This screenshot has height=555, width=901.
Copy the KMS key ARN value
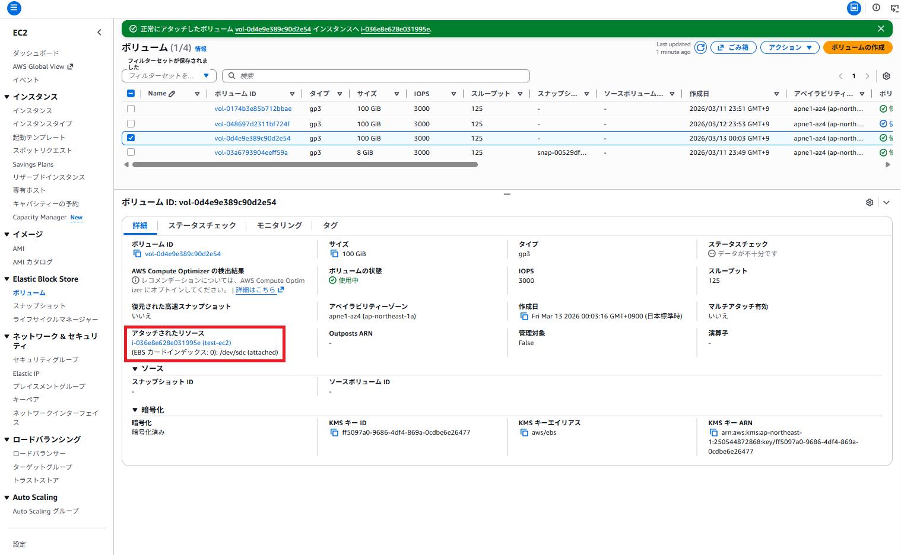tap(713, 433)
